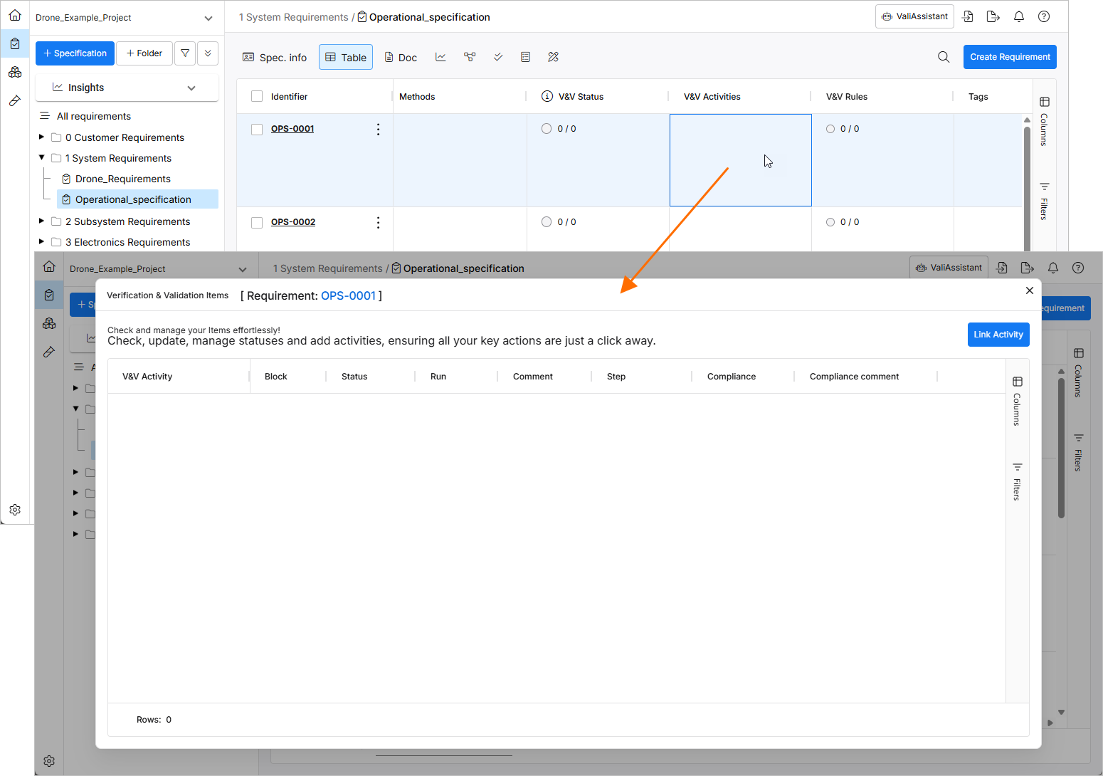
Task: Open row actions menu for OPS-0001
Action: [378, 129]
